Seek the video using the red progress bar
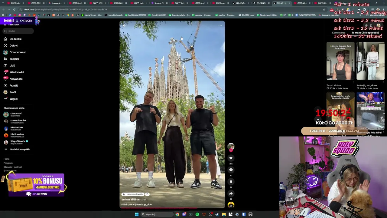This screenshot has width=387, height=218. [172, 208]
